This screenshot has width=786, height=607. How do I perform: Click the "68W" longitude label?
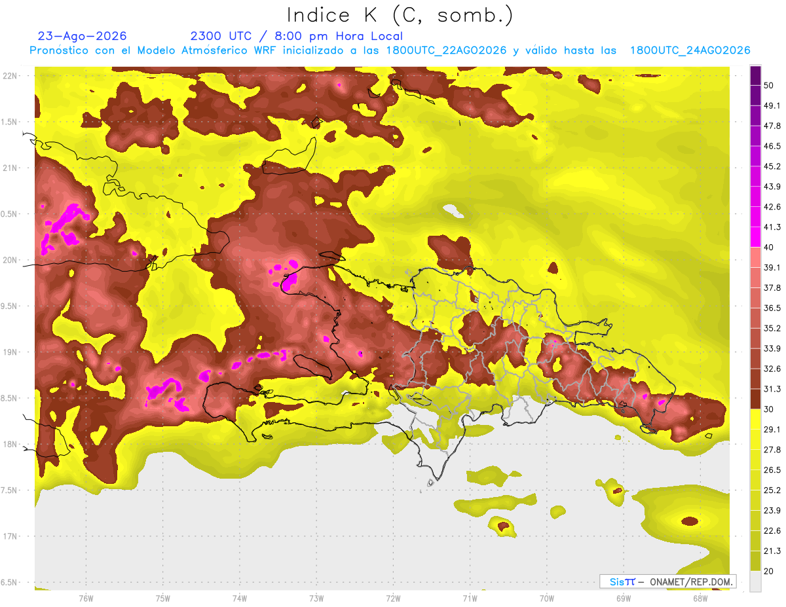[x=700, y=598]
